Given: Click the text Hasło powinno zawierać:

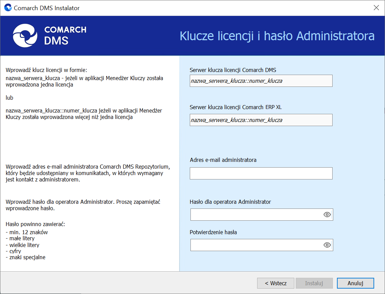Looking at the screenshot, I should [x=36, y=224].
